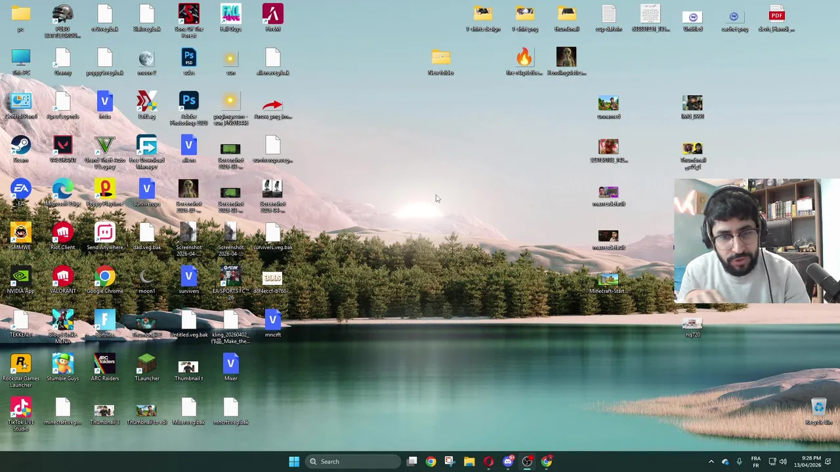Select the Sons Of The Forest shortcut
Viewport: 840px width, 472px height.
point(188,20)
